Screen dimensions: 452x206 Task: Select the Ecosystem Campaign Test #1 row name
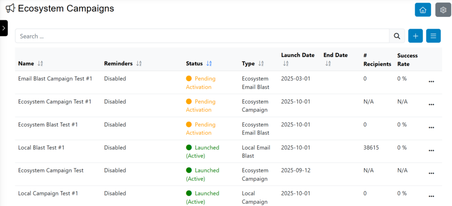click(55, 101)
